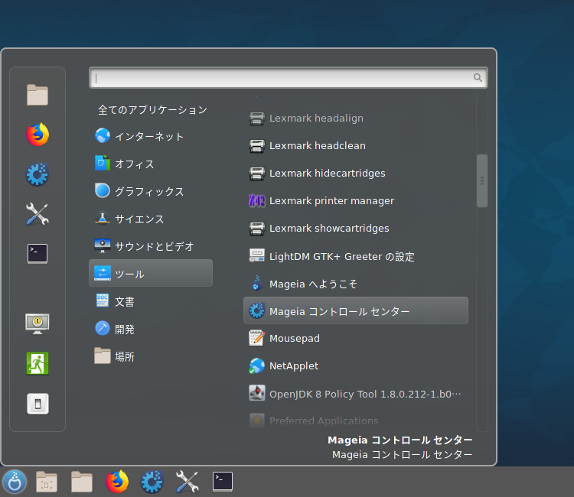Image resolution: width=574 pixels, height=497 pixels.
Task: Click the shutdown power icon in the sidebar
Action: [x=38, y=404]
